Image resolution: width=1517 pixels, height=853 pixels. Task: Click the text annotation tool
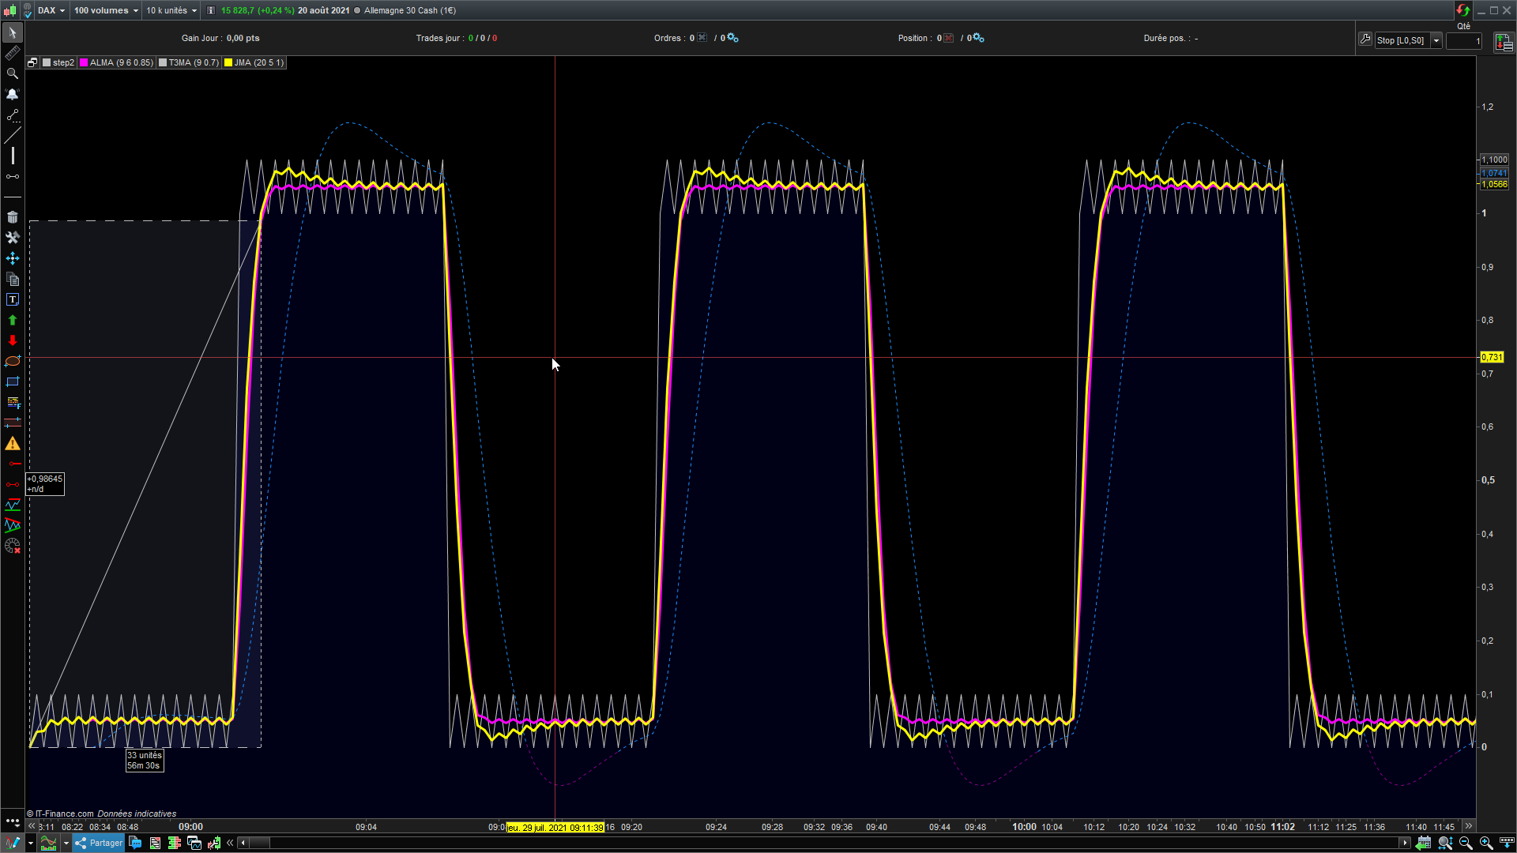tap(12, 299)
